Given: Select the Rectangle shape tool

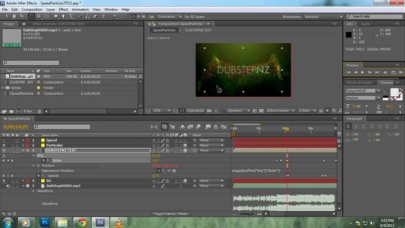Looking at the screenshot, I should [56, 16].
